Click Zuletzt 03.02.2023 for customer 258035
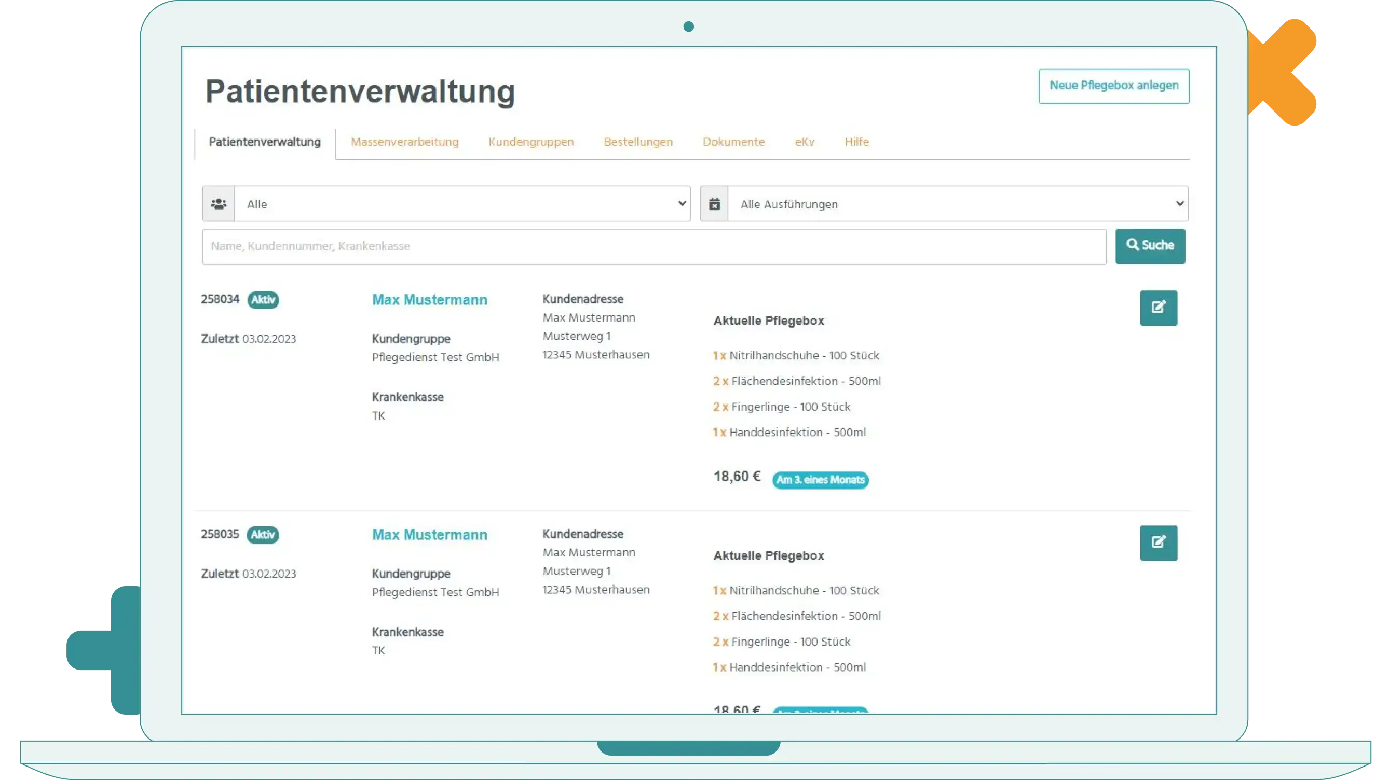1389x780 pixels. click(x=249, y=574)
